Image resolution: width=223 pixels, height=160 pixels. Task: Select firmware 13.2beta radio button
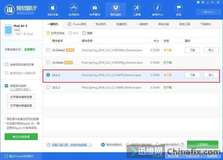point(48,62)
